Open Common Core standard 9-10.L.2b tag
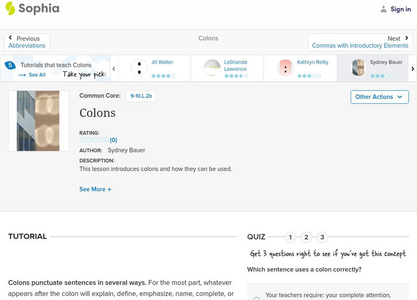Viewport: 417px width, 300px height. pos(141,96)
